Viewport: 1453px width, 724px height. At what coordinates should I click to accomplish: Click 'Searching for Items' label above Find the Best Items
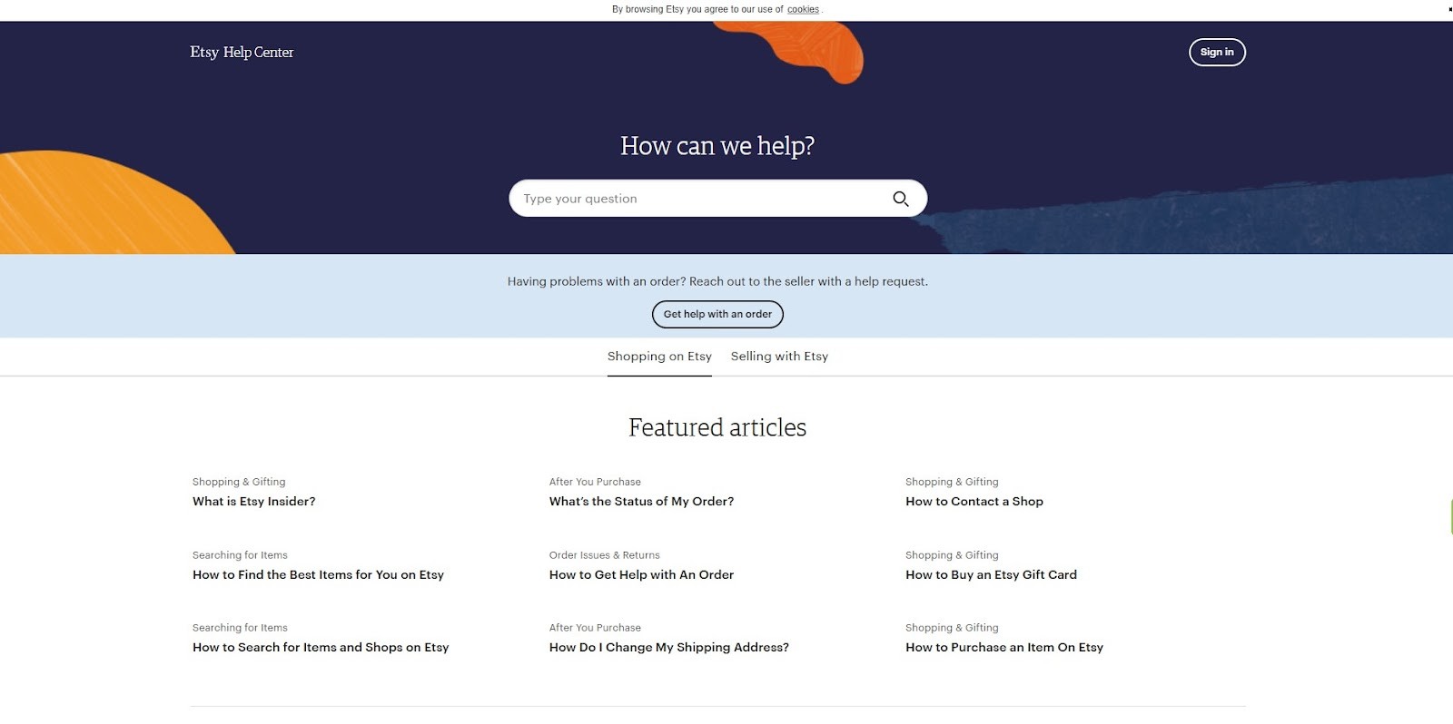240,555
